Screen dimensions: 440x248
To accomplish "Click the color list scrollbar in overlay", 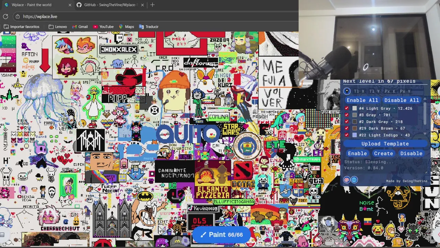I will click(x=425, y=114).
